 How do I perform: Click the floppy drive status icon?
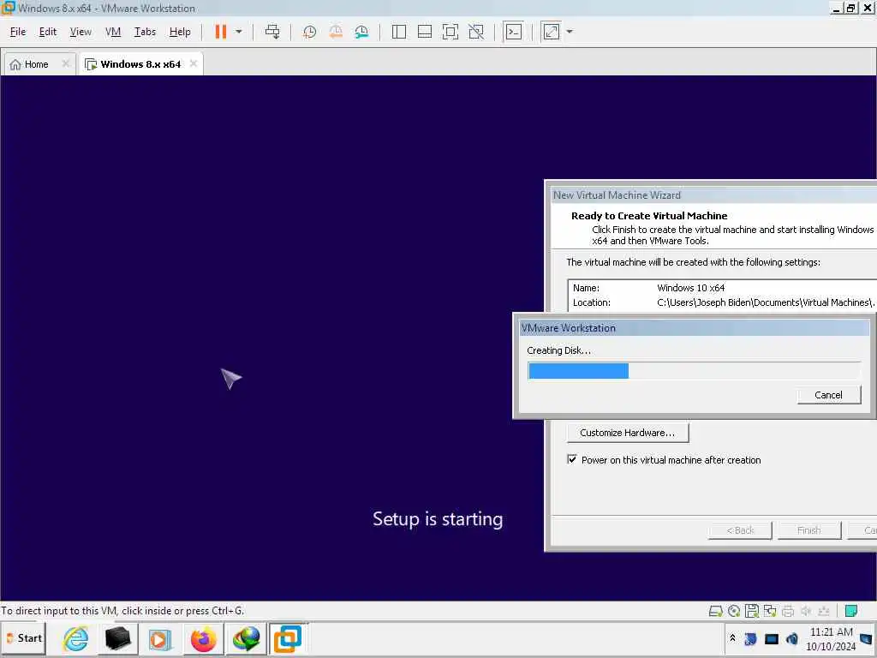coord(752,611)
